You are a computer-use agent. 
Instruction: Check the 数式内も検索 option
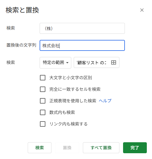[43, 112]
